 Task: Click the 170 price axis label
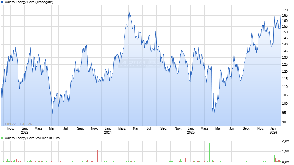point(285,10)
